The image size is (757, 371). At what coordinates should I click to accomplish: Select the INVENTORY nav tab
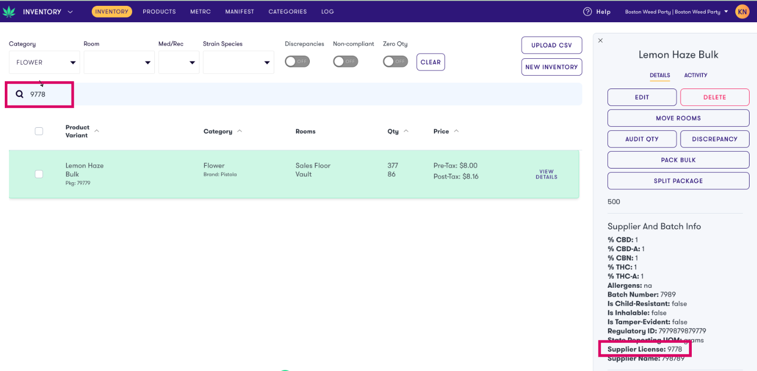(112, 12)
